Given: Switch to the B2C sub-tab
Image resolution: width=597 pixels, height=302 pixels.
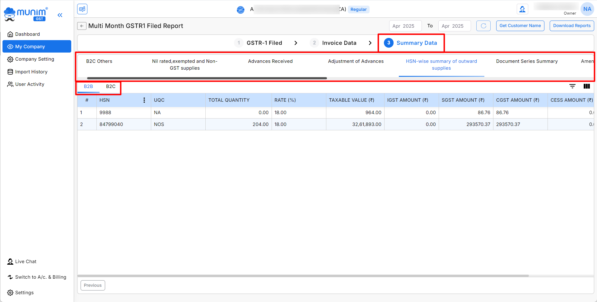Looking at the screenshot, I should point(110,86).
